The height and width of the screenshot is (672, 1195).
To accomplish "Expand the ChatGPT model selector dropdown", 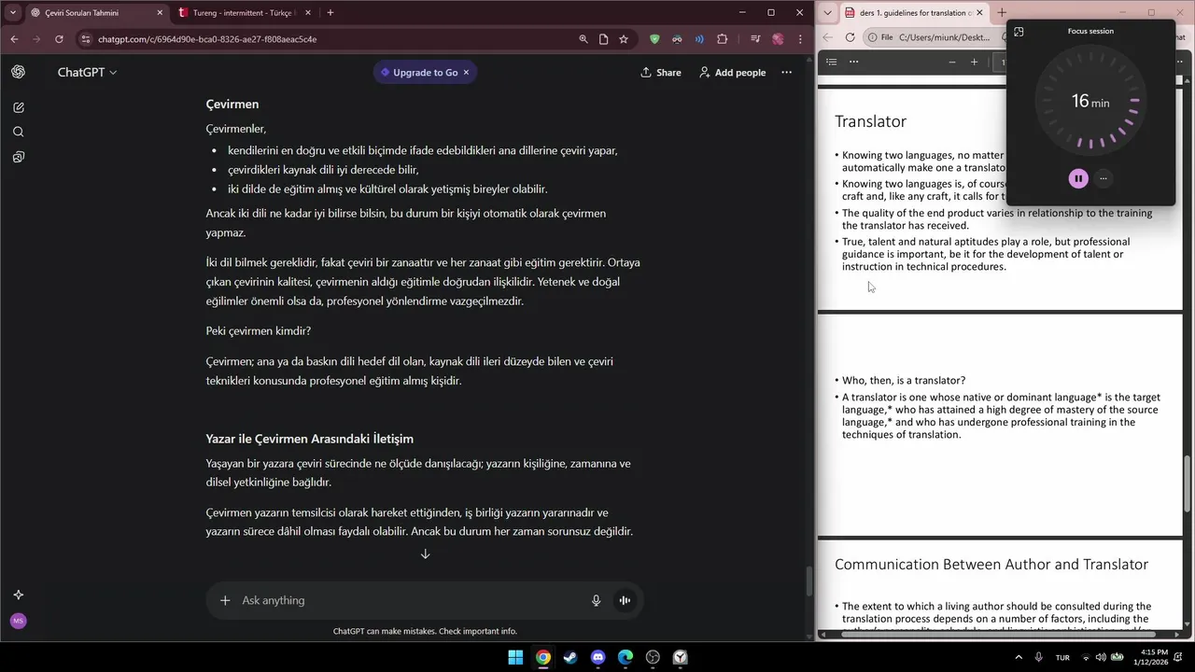I will (x=88, y=72).
